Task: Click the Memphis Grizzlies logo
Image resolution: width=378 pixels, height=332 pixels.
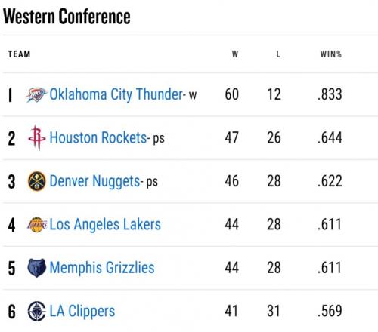Action: pyautogui.click(x=37, y=268)
